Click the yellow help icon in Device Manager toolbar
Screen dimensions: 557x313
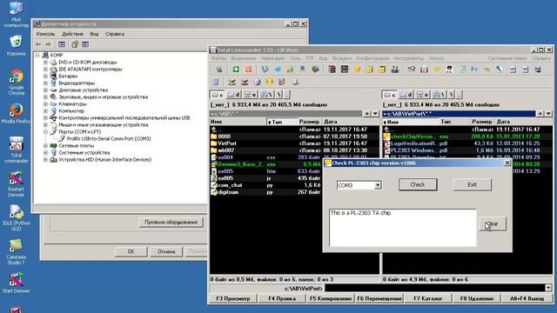pos(75,44)
